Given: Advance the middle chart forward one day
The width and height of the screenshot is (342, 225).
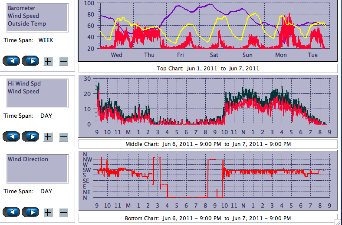Looking at the screenshot, I should pyautogui.click(x=30, y=137).
